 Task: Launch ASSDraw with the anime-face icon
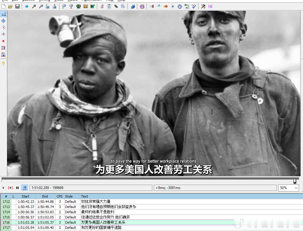[x=142, y=6]
